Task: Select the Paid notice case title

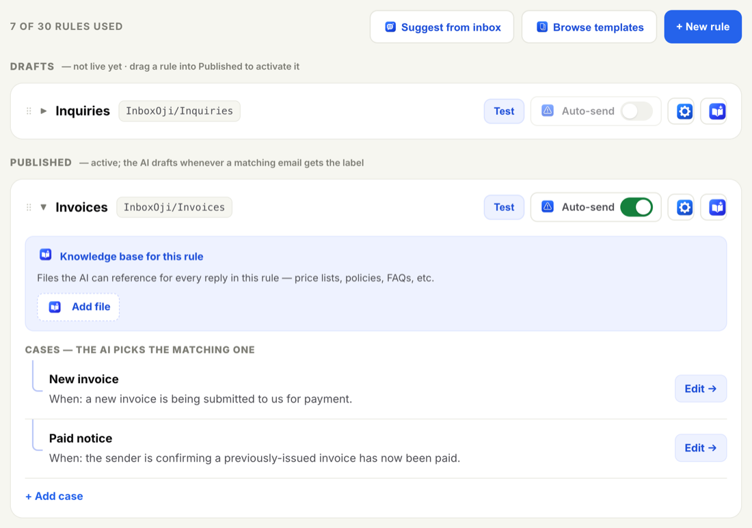Action: (x=81, y=439)
